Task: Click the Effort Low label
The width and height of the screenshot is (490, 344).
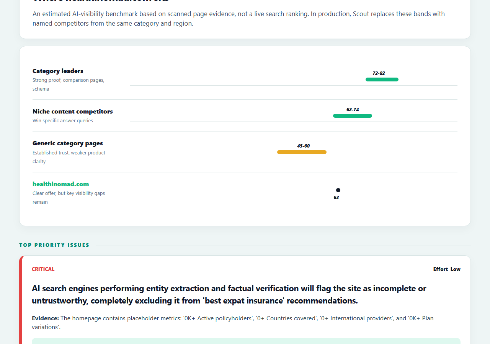Action: [x=447, y=269]
